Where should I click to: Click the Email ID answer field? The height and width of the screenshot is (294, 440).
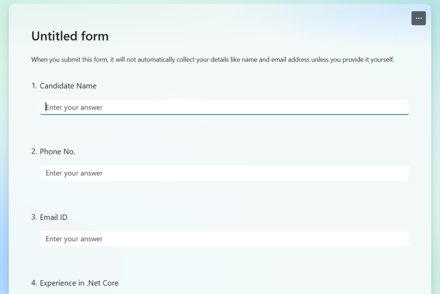pos(224,239)
